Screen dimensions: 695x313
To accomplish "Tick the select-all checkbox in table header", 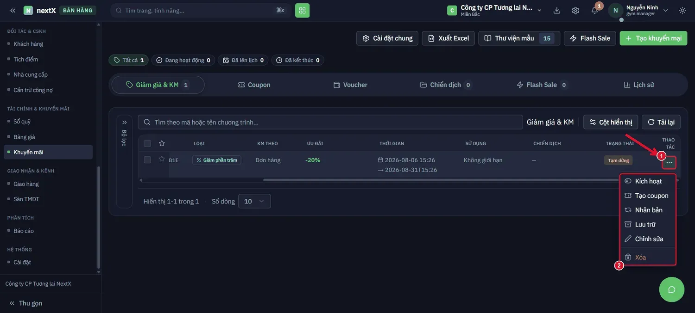I will [x=147, y=143].
